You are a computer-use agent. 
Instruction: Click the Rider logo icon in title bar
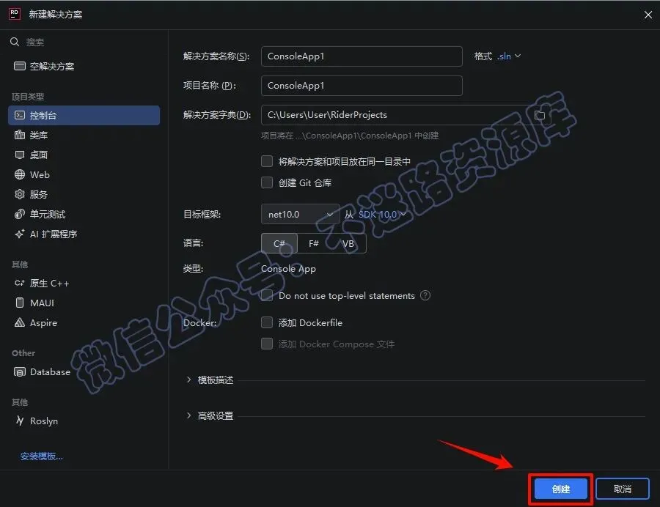(15, 14)
